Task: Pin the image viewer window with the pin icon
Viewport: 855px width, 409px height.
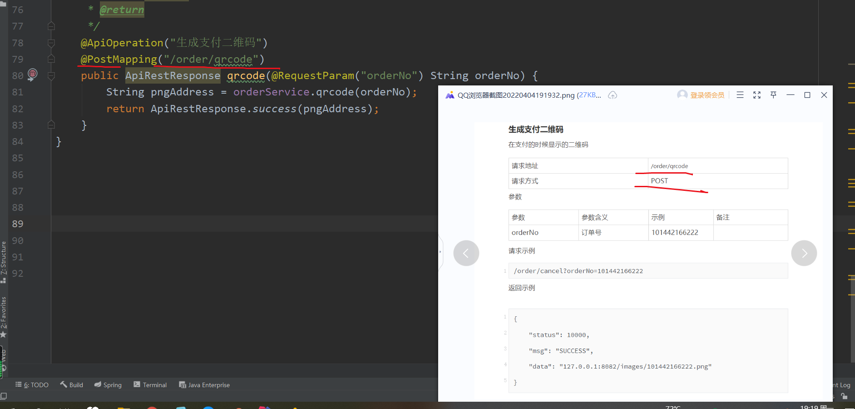Action: (x=773, y=95)
